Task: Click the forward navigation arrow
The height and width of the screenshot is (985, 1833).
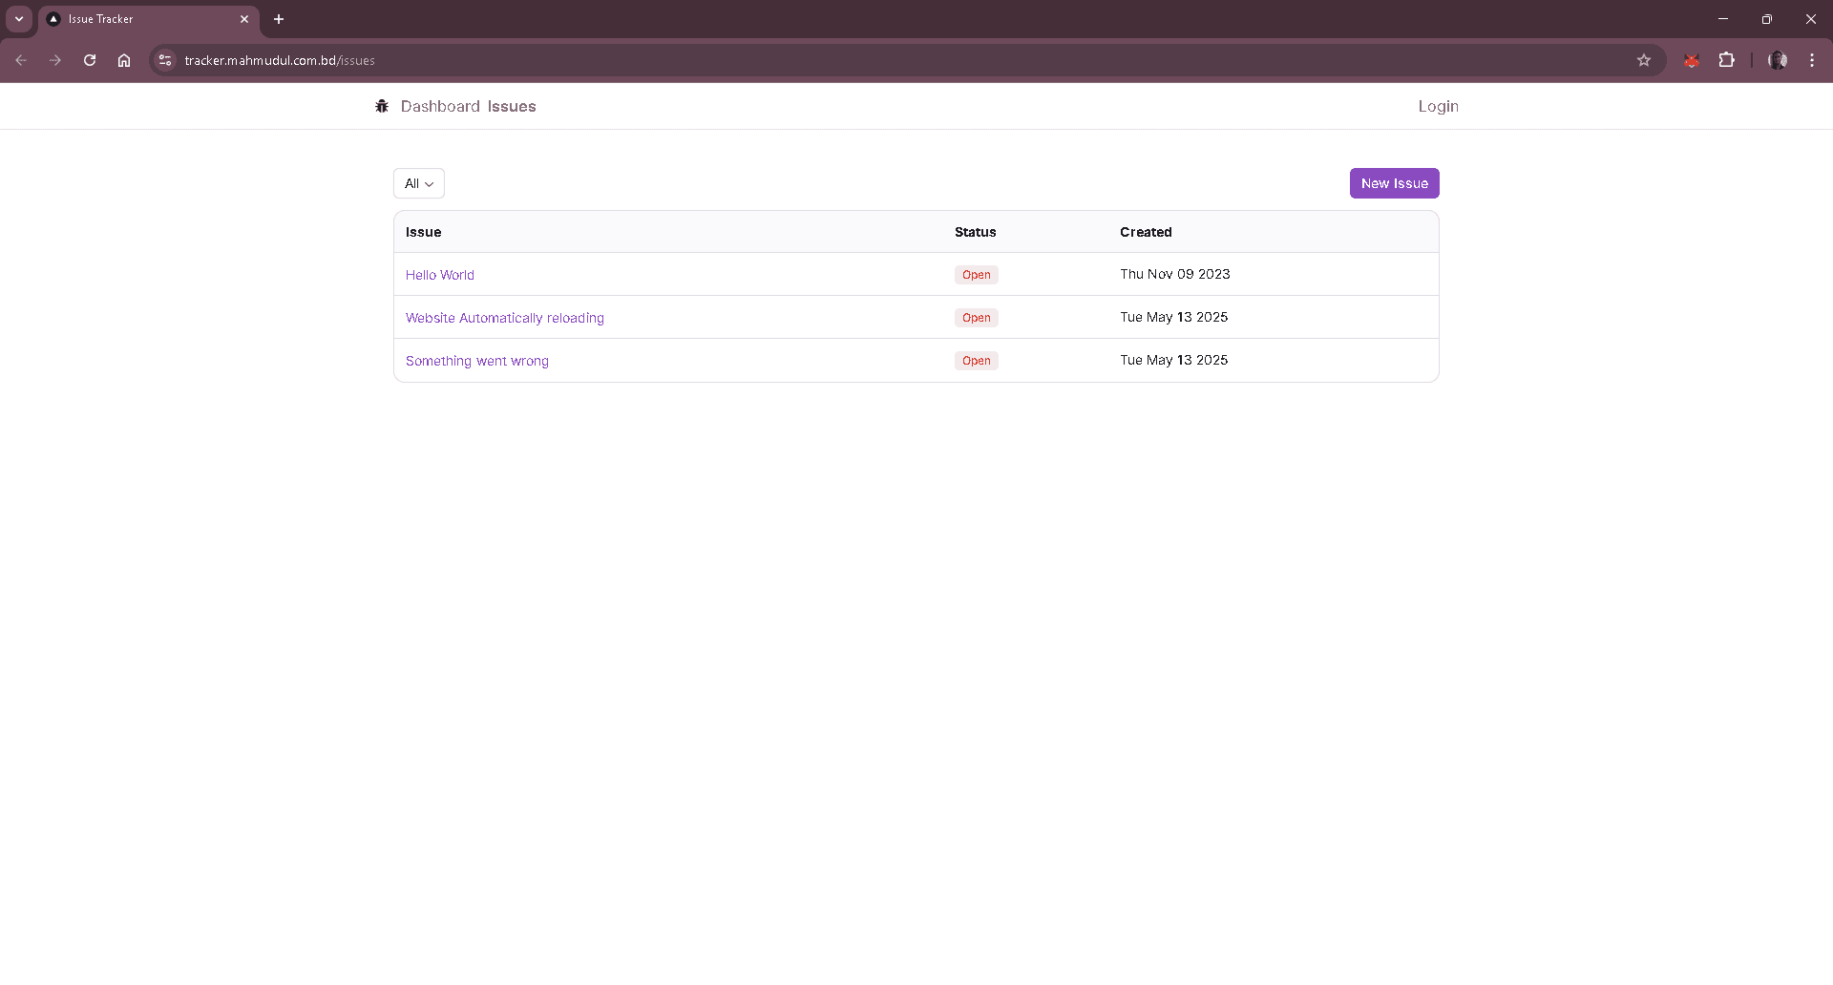Action: (x=54, y=60)
